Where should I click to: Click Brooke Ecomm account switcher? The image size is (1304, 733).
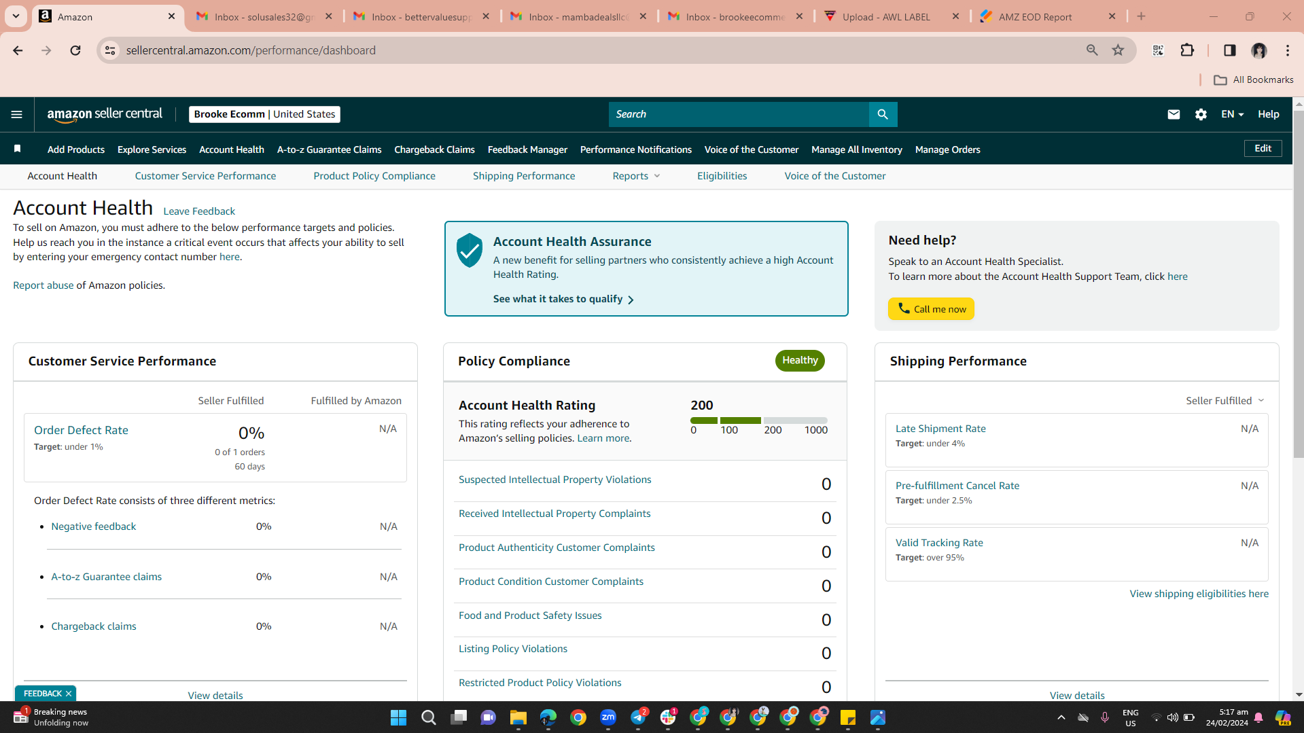point(264,114)
